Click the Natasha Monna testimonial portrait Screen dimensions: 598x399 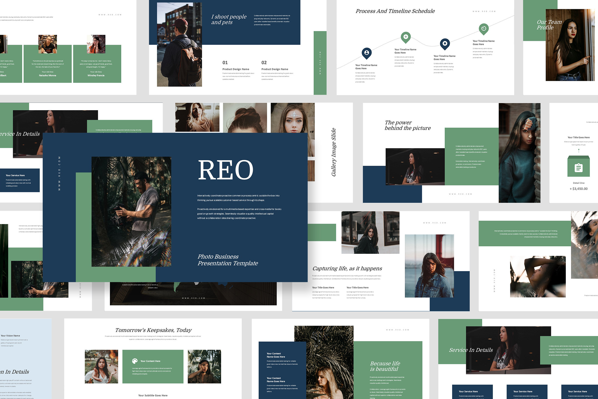48,44
